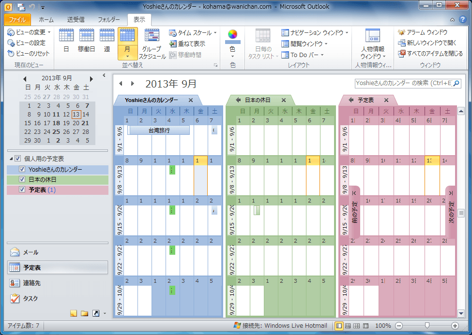Select date 13 in mini calendar
The height and width of the screenshot is (335, 472).
coord(76,114)
